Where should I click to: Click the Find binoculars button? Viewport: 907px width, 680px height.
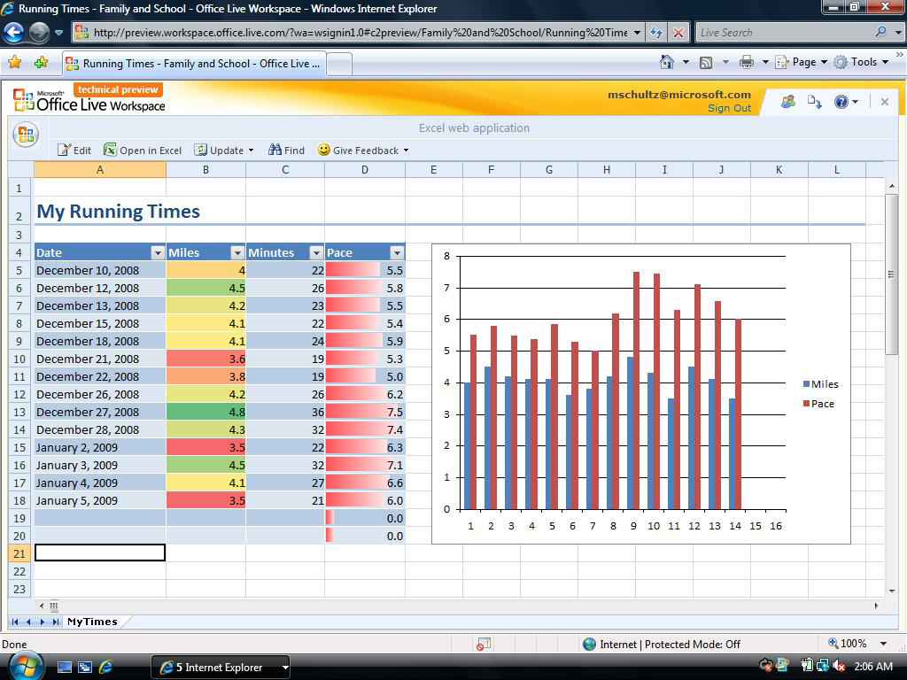(x=286, y=151)
